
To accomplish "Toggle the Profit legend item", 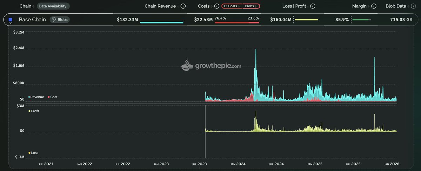I will pos(34,111).
